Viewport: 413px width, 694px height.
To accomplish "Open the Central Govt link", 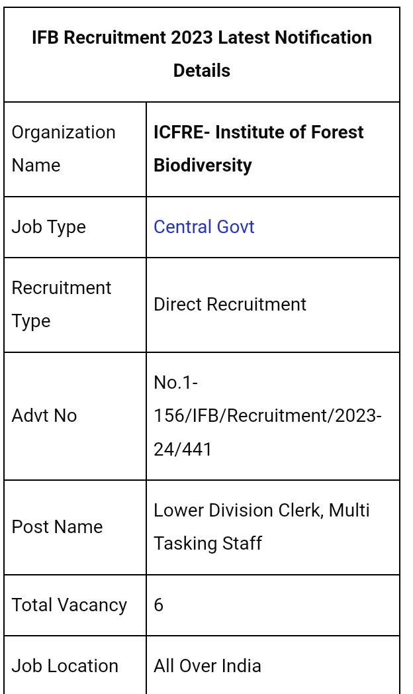I will click(x=204, y=227).
